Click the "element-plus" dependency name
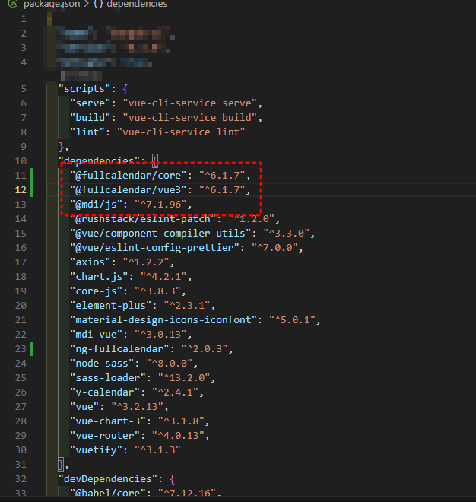 click(x=111, y=306)
